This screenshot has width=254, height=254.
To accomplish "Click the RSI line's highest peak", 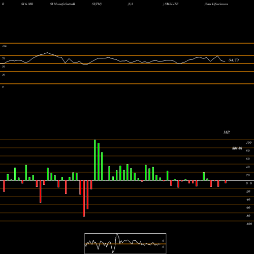I will pos(47,52).
